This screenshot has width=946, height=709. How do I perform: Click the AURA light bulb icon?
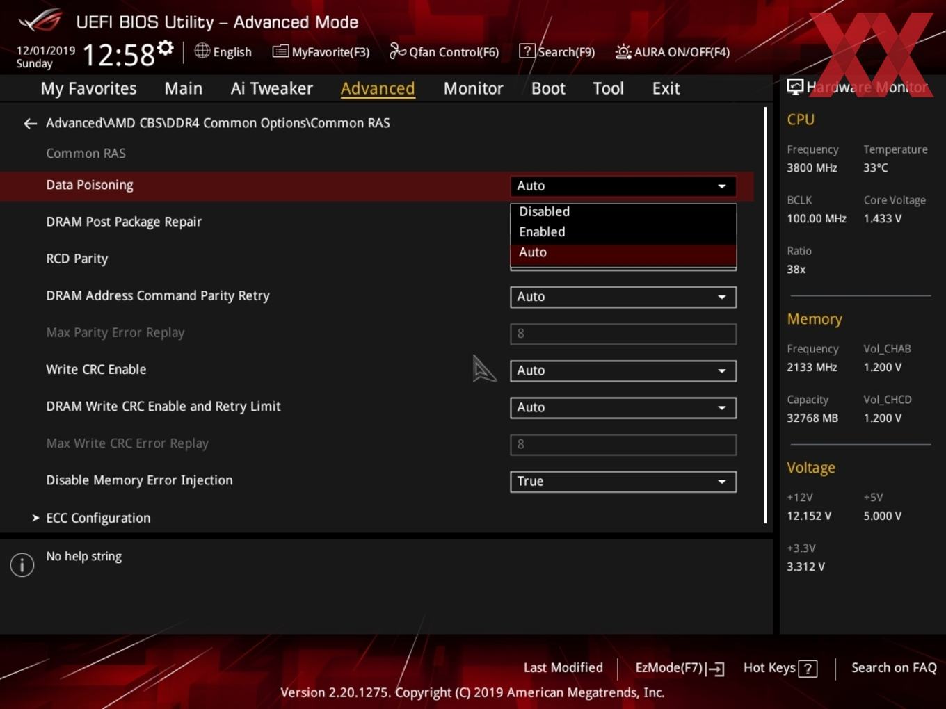tap(623, 51)
